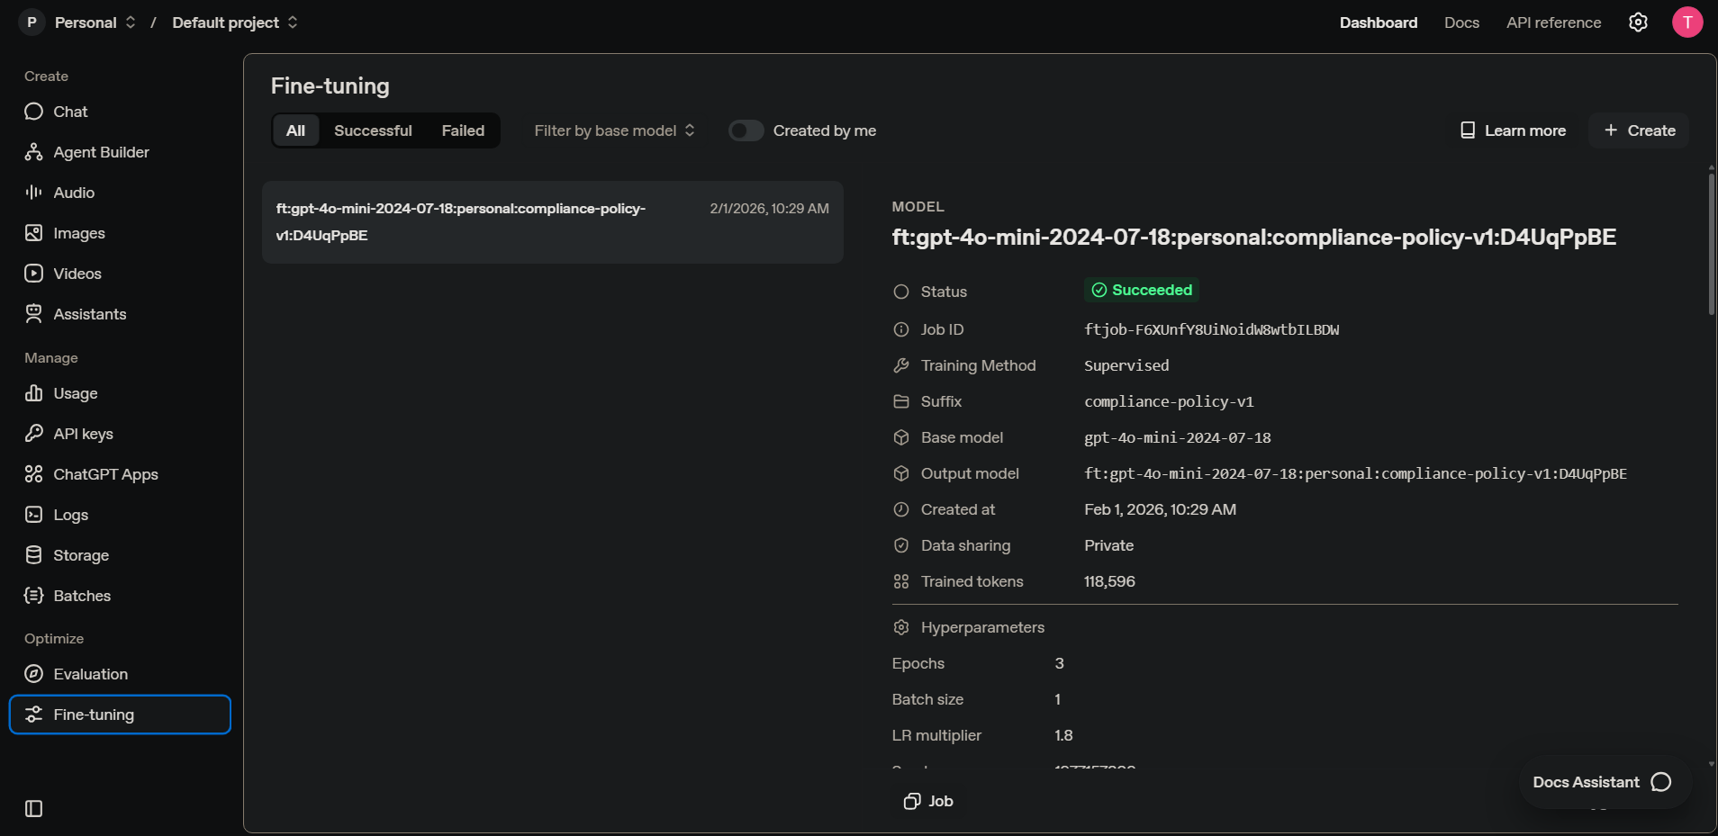Open Docs in the top navigation
The height and width of the screenshot is (836, 1718).
pyautogui.click(x=1461, y=22)
